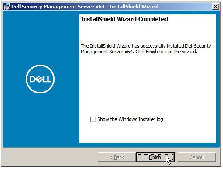
Task: Go to the previous step with Back
Action: tap(117, 157)
